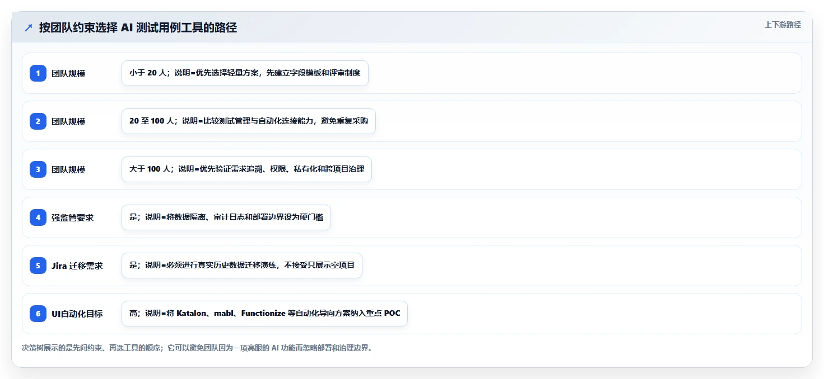824x379 pixels.
Task: Click the arrow icon beside the title
Action: pyautogui.click(x=29, y=27)
